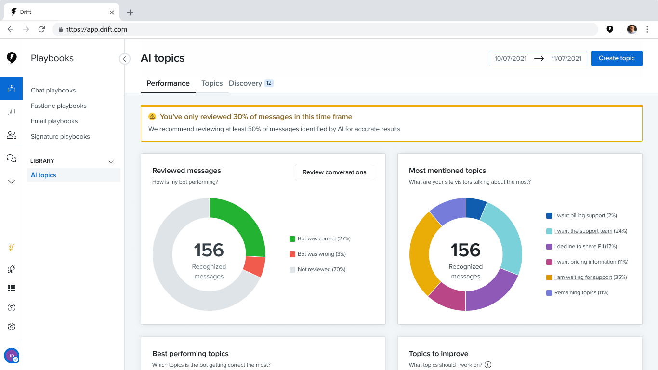
Task: Select AI topics in the library
Action: (74, 175)
